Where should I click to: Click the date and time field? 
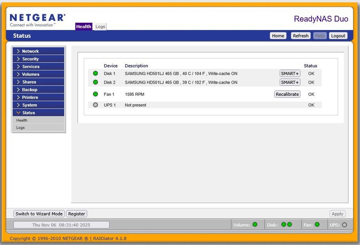pyautogui.click(x=61, y=225)
